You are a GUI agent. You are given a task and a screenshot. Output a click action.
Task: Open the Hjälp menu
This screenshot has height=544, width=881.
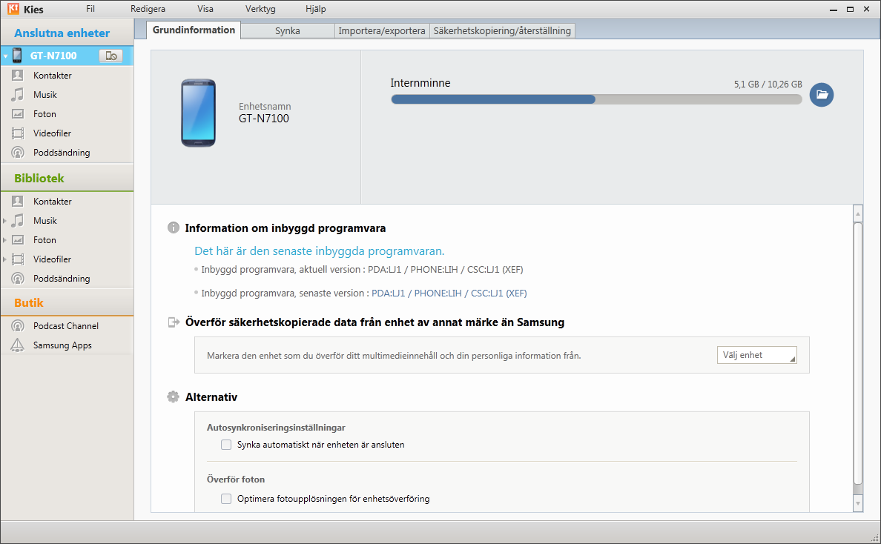(316, 9)
